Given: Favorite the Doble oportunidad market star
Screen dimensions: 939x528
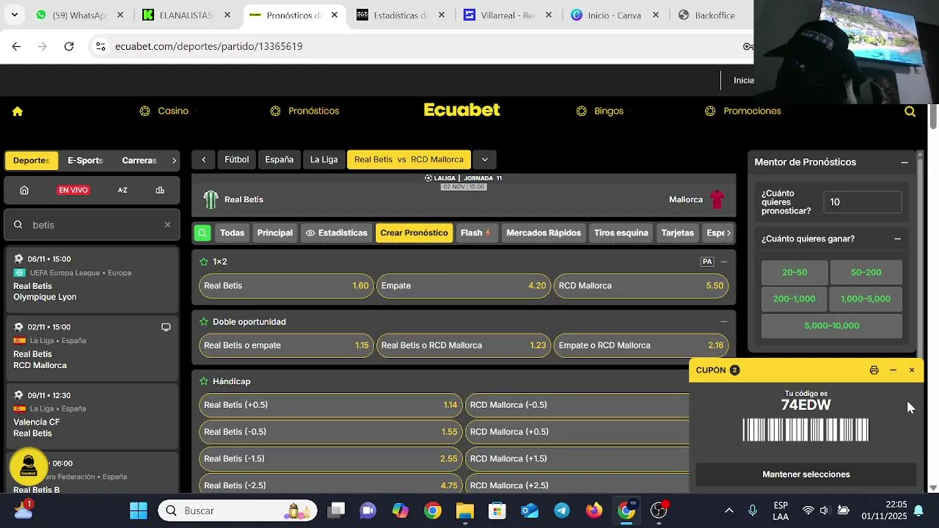Looking at the screenshot, I should click(204, 322).
